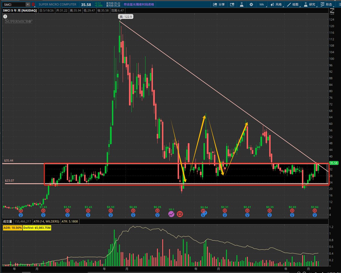
Task: Click the SUPER MICRO COMPUTER company name
Action: point(58,5)
